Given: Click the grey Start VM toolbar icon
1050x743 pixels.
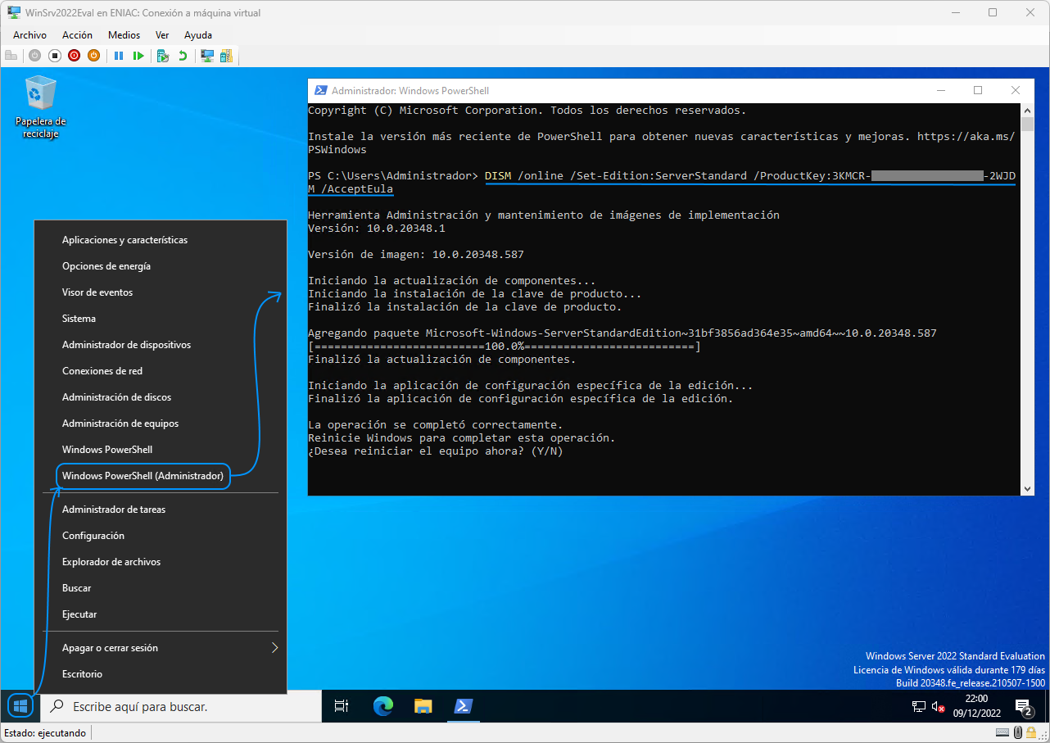Looking at the screenshot, I should tap(34, 56).
